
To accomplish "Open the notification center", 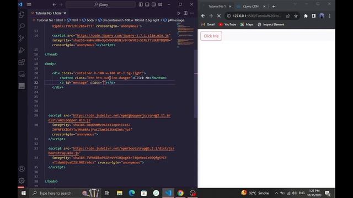I will pos(328,193).
